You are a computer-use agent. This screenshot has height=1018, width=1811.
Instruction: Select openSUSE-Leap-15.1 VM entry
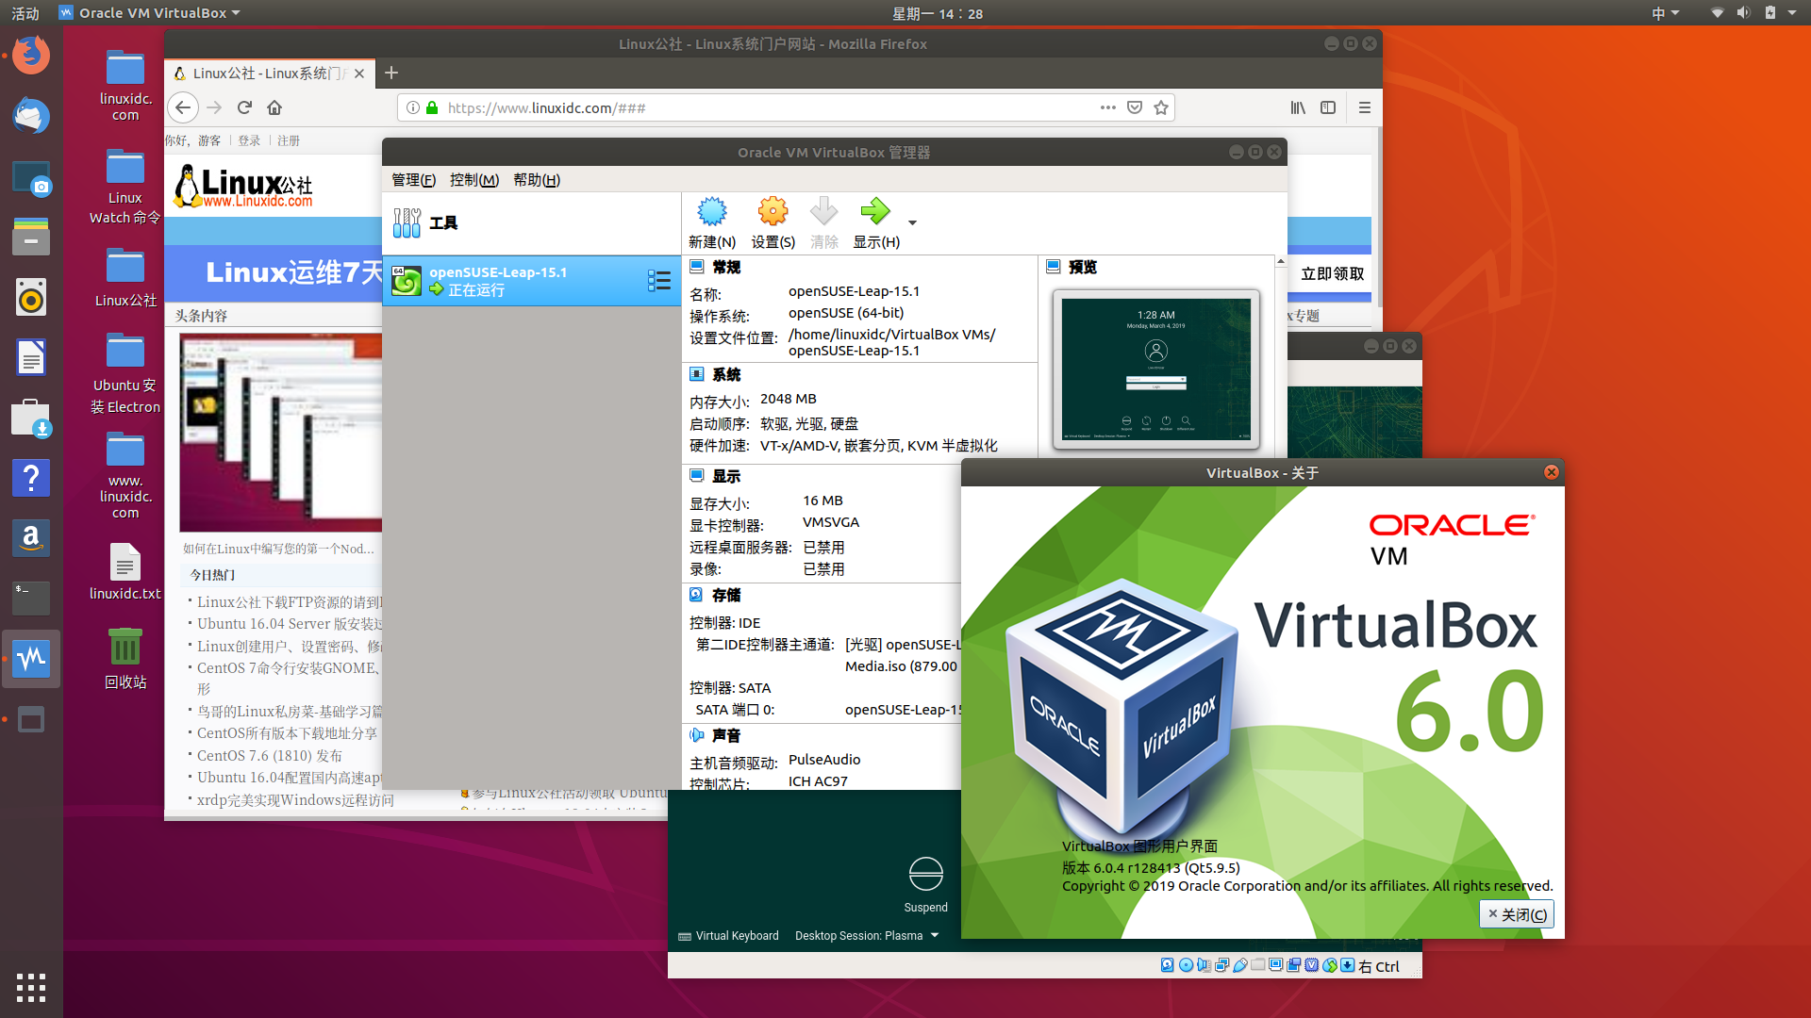tap(532, 280)
